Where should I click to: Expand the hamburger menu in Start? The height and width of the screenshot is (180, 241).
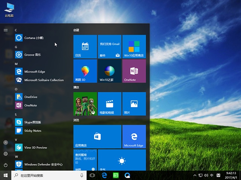pyautogui.click(x=6, y=30)
